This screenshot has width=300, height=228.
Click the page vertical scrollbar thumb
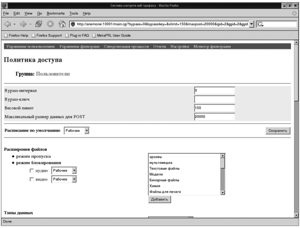click(x=296, y=73)
